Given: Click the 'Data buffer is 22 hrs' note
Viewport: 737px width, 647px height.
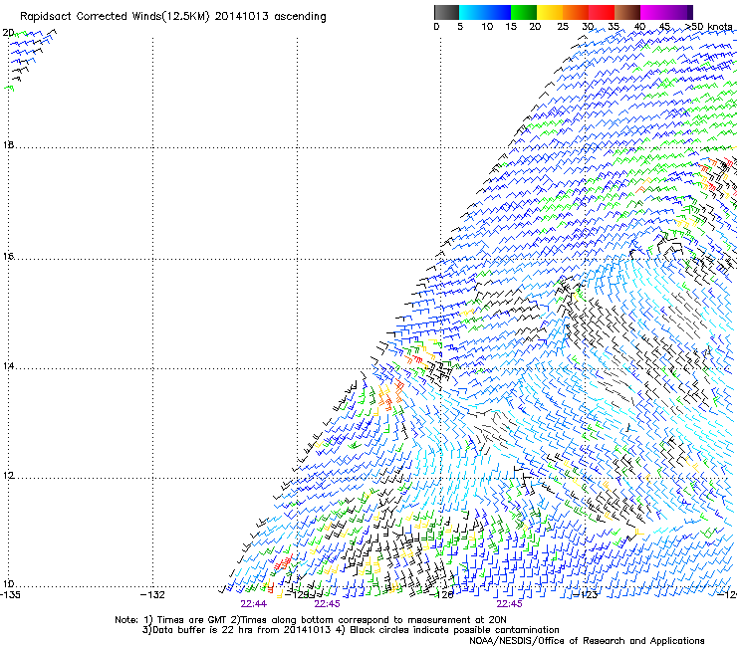Looking at the screenshot, I should tap(351, 630).
